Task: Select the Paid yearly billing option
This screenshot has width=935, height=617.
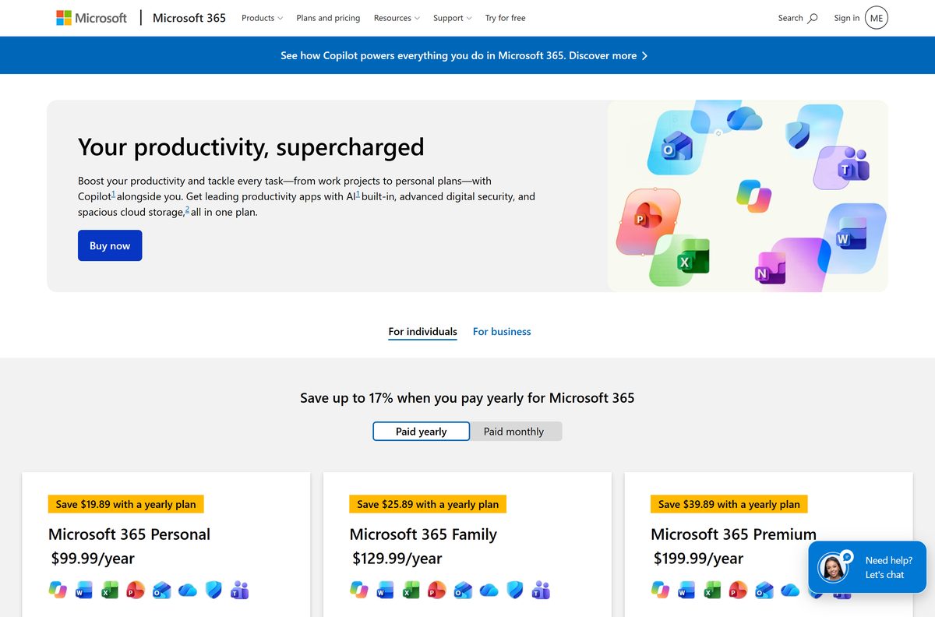Action: [x=422, y=431]
